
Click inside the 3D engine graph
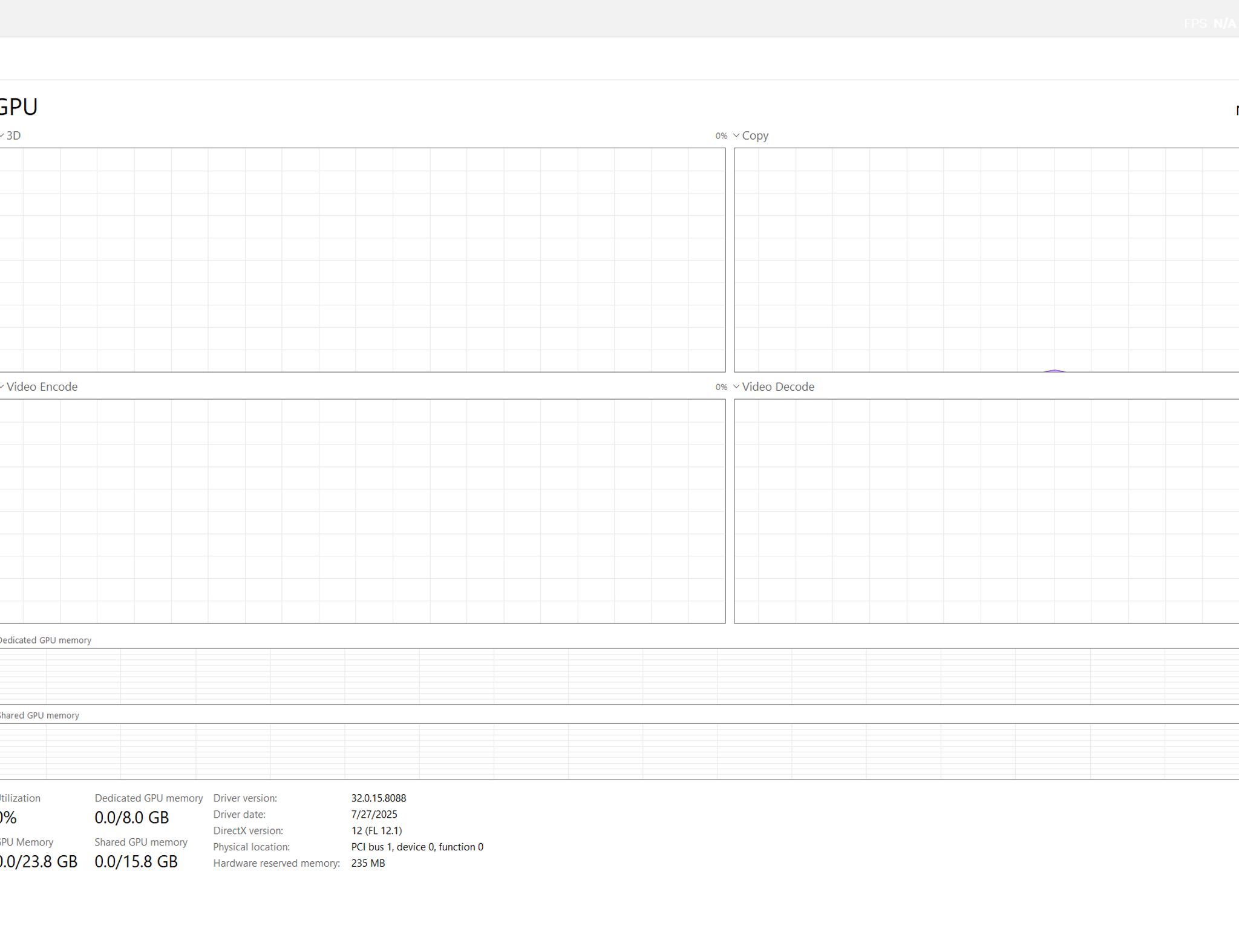tap(362, 260)
